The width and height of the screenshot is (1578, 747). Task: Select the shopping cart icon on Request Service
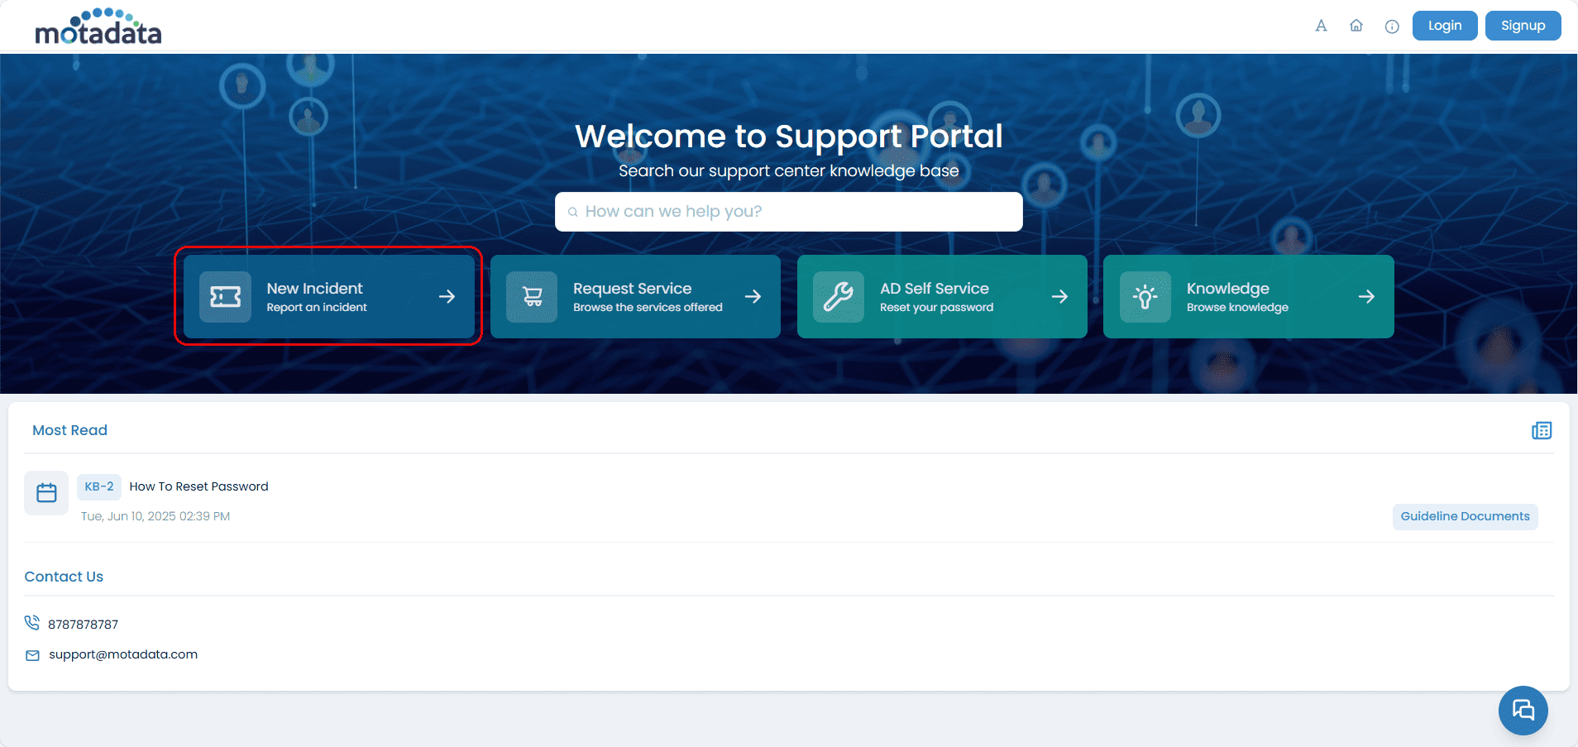532,296
